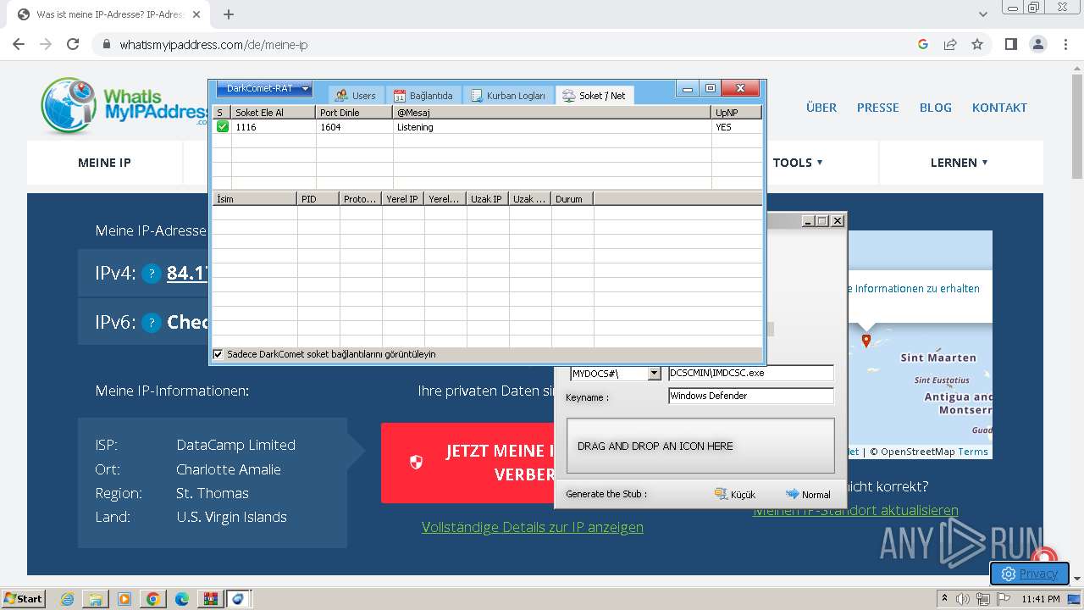This screenshot has width=1084, height=610.
Task: Open the OpenStreetMap Terms link
Action: point(973,452)
